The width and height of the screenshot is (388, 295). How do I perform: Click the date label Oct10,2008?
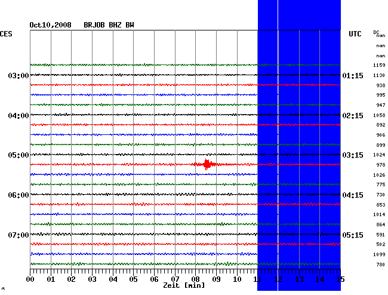[x=51, y=25]
